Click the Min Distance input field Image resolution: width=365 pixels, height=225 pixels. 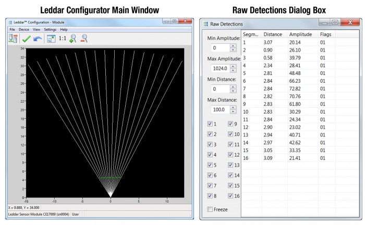click(x=218, y=89)
